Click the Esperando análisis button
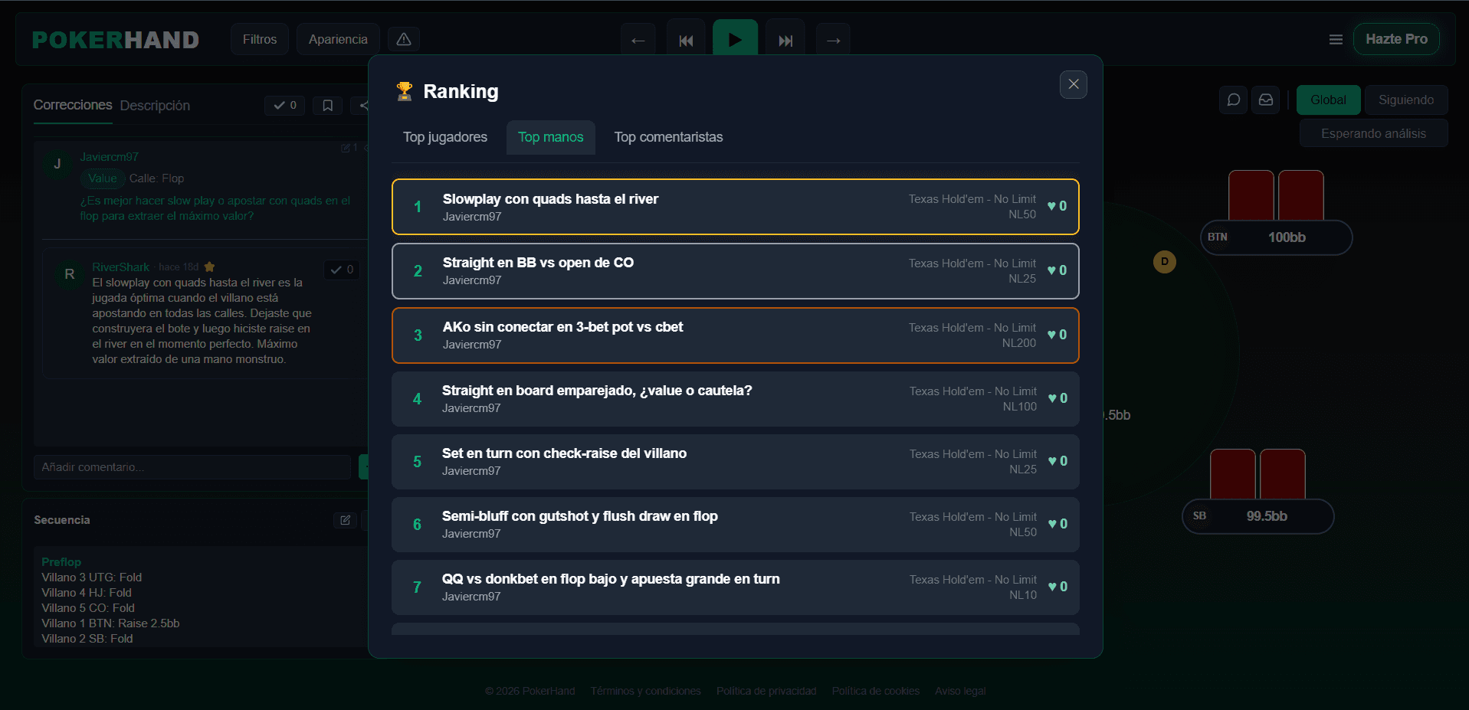The width and height of the screenshot is (1469, 710). (1373, 134)
